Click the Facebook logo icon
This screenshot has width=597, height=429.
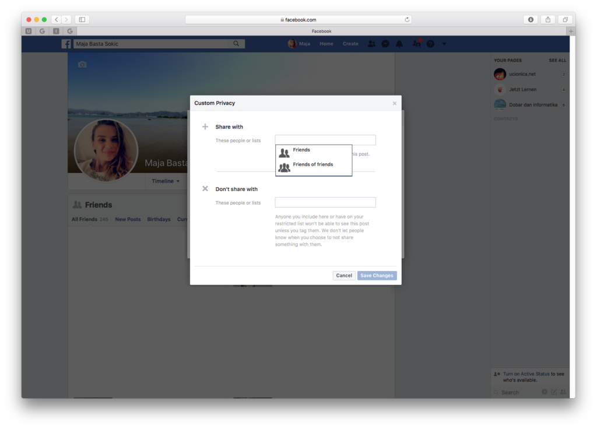click(x=66, y=44)
